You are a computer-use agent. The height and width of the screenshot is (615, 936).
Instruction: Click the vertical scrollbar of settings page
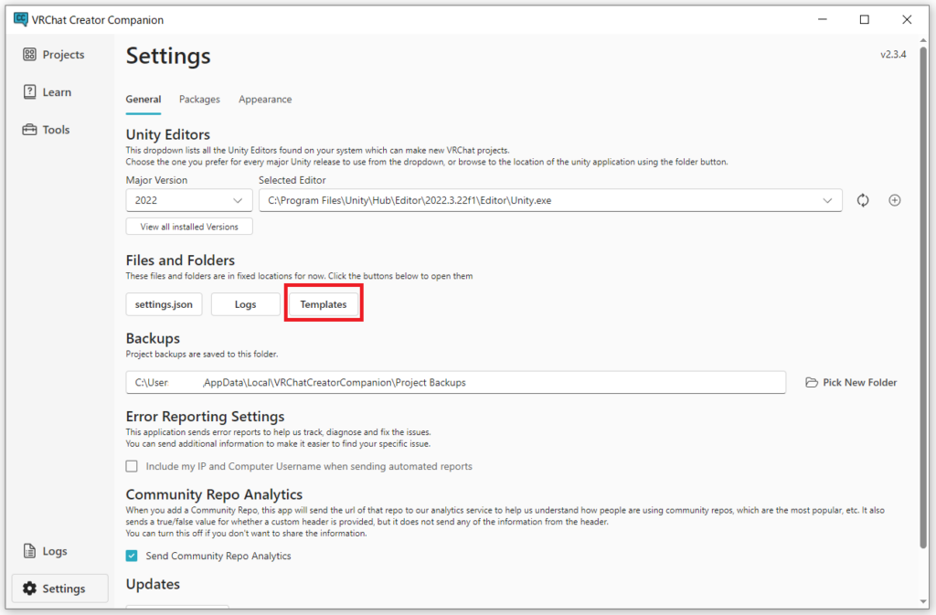coord(923,298)
